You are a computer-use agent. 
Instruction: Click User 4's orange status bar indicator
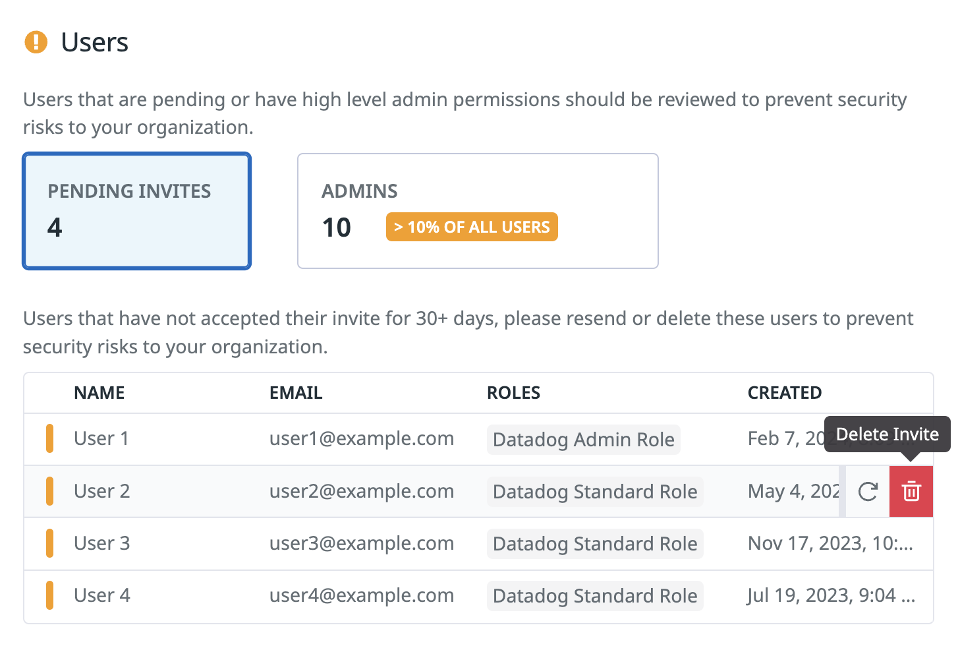click(49, 595)
